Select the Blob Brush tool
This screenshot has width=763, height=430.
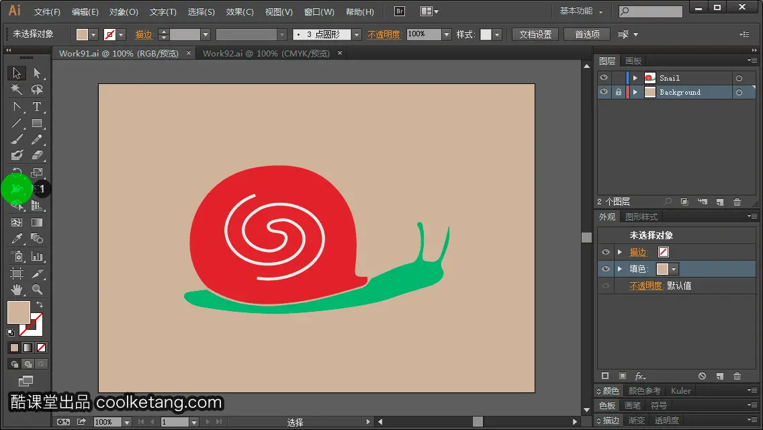17,155
